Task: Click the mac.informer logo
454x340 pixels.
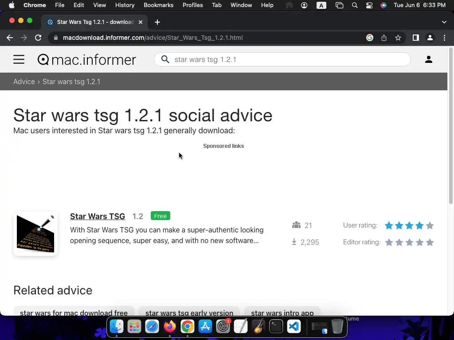Action: (86, 60)
